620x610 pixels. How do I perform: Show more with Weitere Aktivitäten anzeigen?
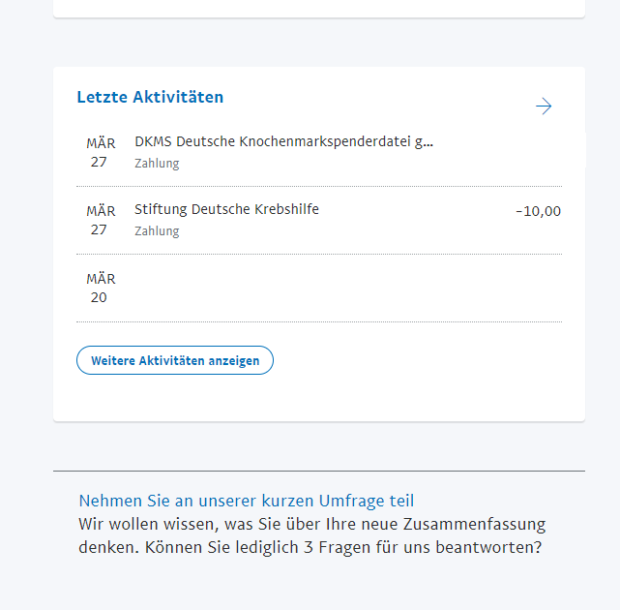point(175,360)
